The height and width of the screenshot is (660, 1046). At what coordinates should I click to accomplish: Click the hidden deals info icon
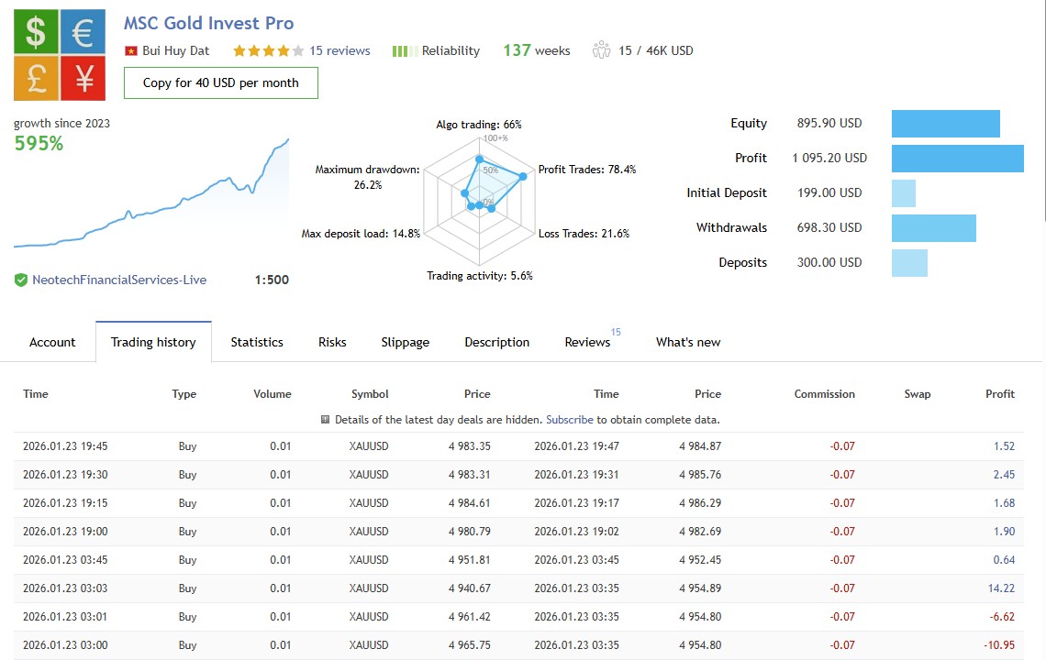[x=325, y=420]
